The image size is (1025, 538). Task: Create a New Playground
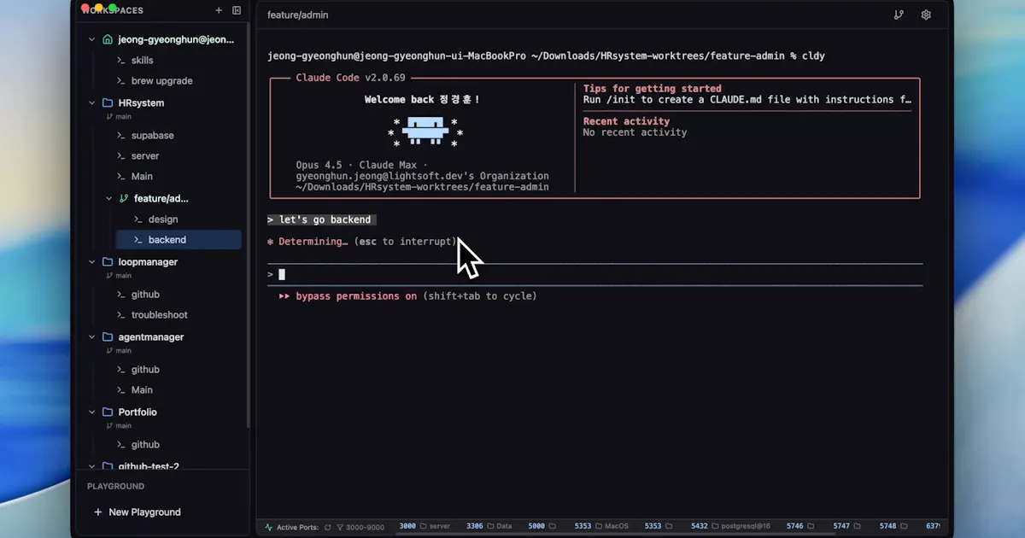[x=137, y=512]
